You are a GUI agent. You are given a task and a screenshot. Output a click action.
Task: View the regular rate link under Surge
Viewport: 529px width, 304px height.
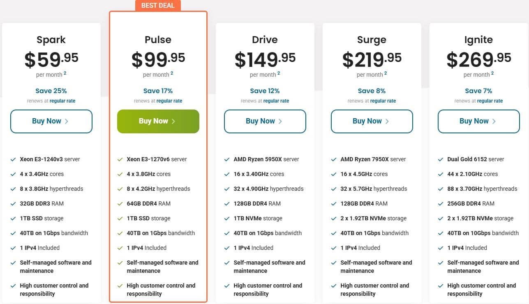(383, 101)
